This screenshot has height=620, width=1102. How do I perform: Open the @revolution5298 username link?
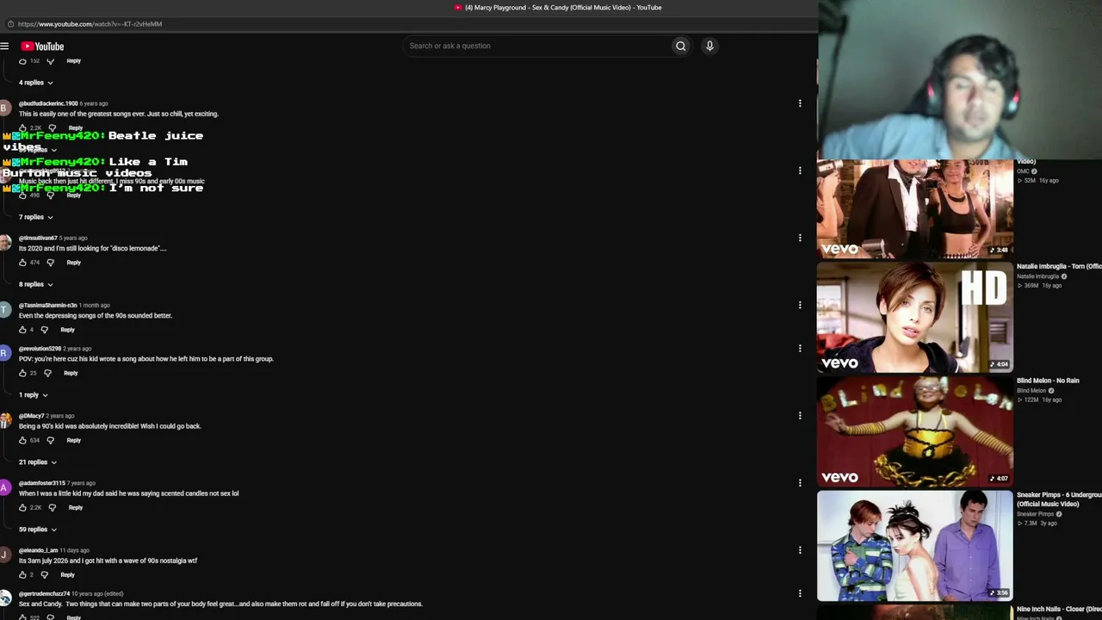pyautogui.click(x=40, y=349)
